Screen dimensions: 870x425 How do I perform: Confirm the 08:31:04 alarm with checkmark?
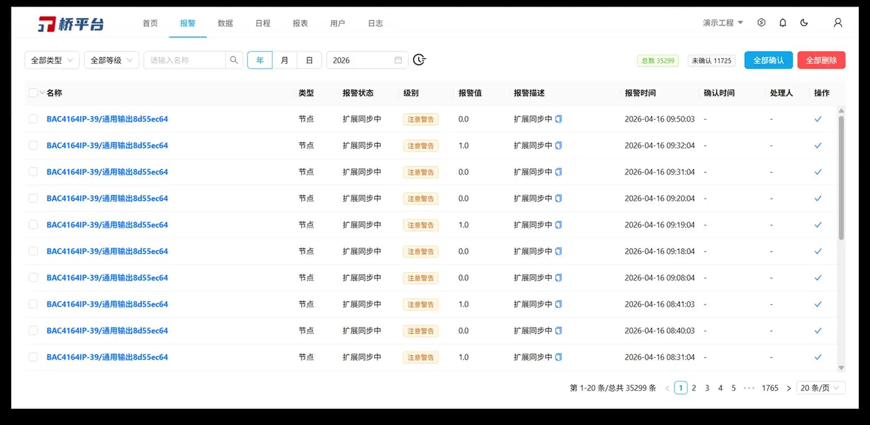818,357
